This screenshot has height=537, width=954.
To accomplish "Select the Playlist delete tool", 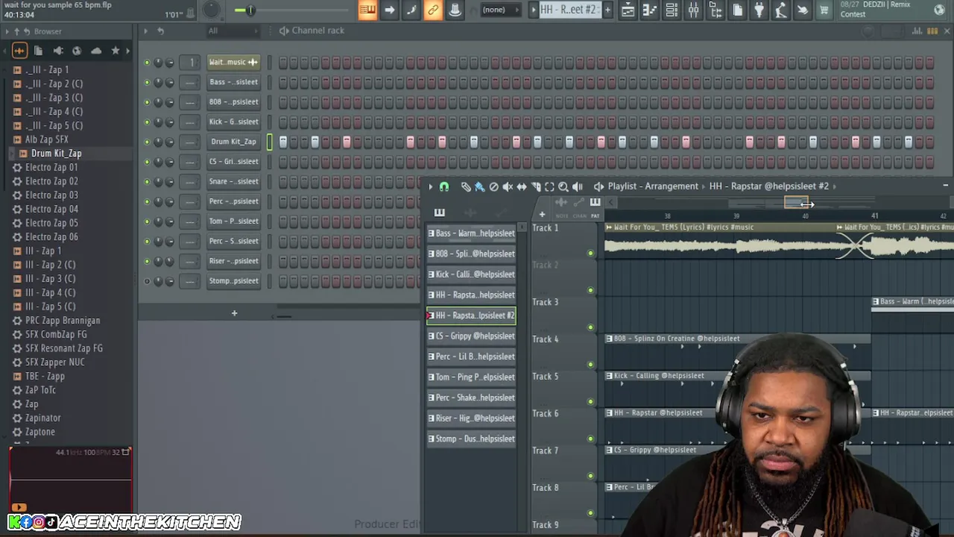I will [493, 186].
